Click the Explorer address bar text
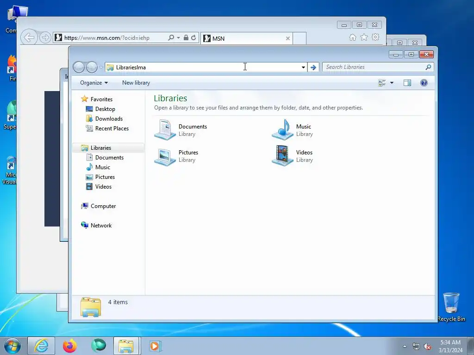This screenshot has width=474, height=355. click(x=131, y=67)
